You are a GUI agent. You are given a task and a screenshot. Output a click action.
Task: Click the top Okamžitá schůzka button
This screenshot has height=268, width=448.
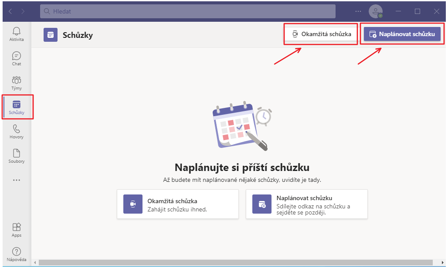[321, 34]
